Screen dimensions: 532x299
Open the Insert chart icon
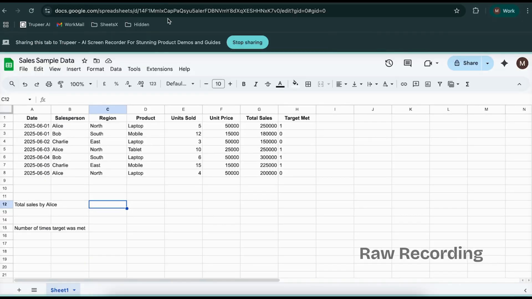(x=428, y=84)
